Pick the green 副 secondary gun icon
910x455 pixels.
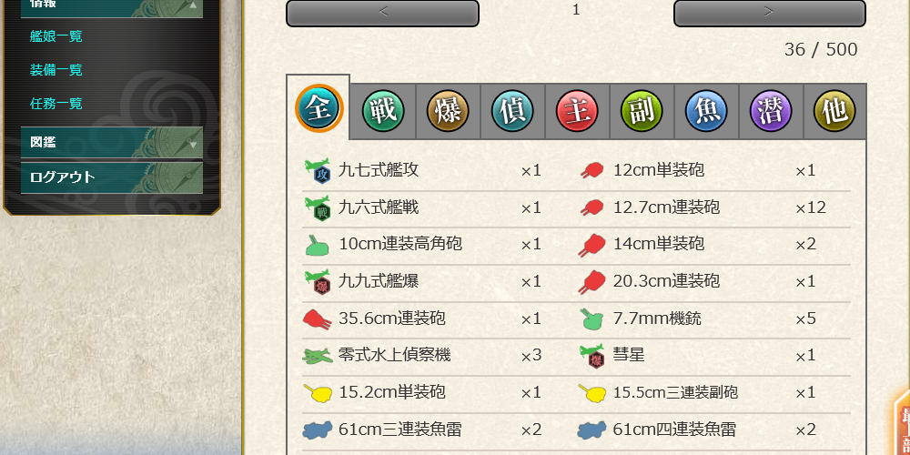coord(642,111)
